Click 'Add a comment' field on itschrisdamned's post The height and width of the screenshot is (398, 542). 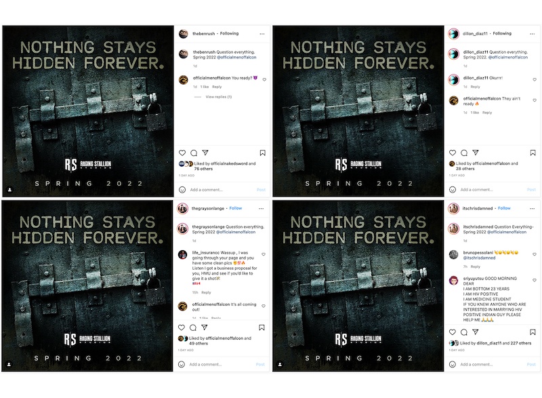(476, 365)
